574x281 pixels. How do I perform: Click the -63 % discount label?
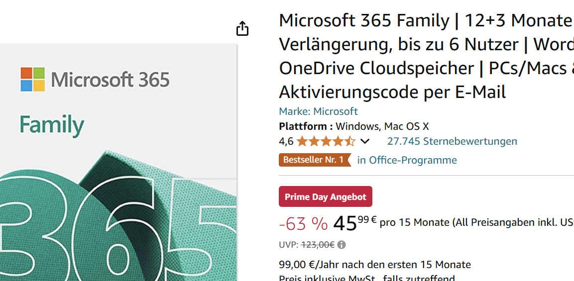tap(303, 224)
